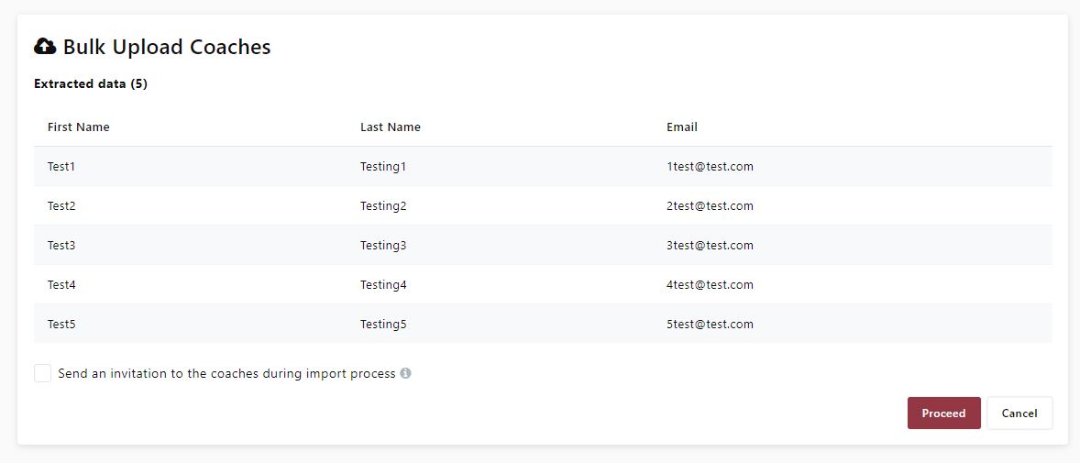Click the Last Name column header

click(x=391, y=127)
